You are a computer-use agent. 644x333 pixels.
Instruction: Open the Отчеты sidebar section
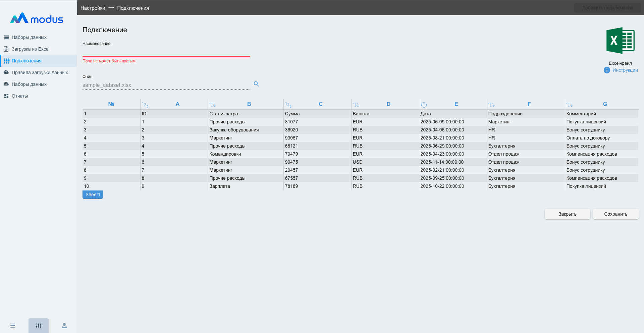tap(20, 96)
